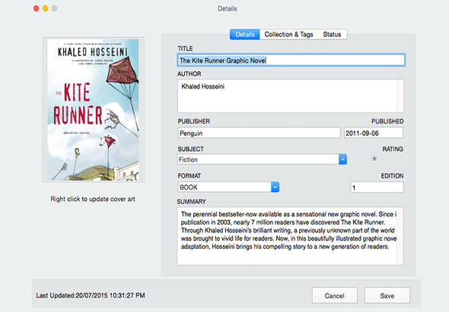Viewport: 449px width, 312px height.
Task: Click the Publisher field containing Penguin
Action: coord(260,133)
